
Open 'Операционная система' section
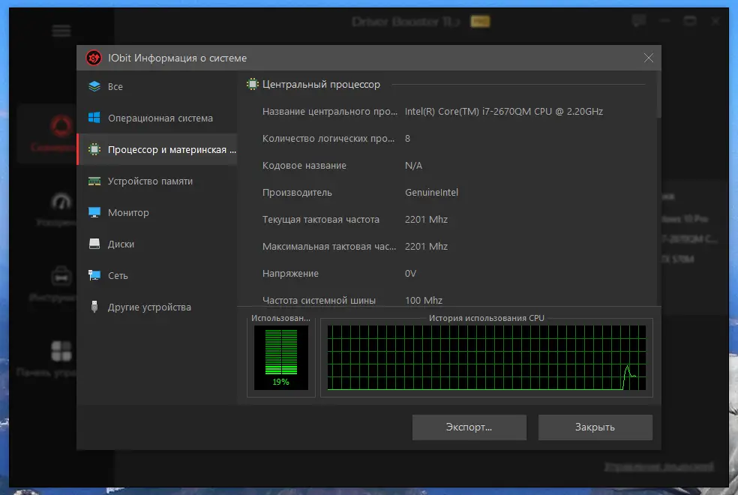[x=157, y=118]
